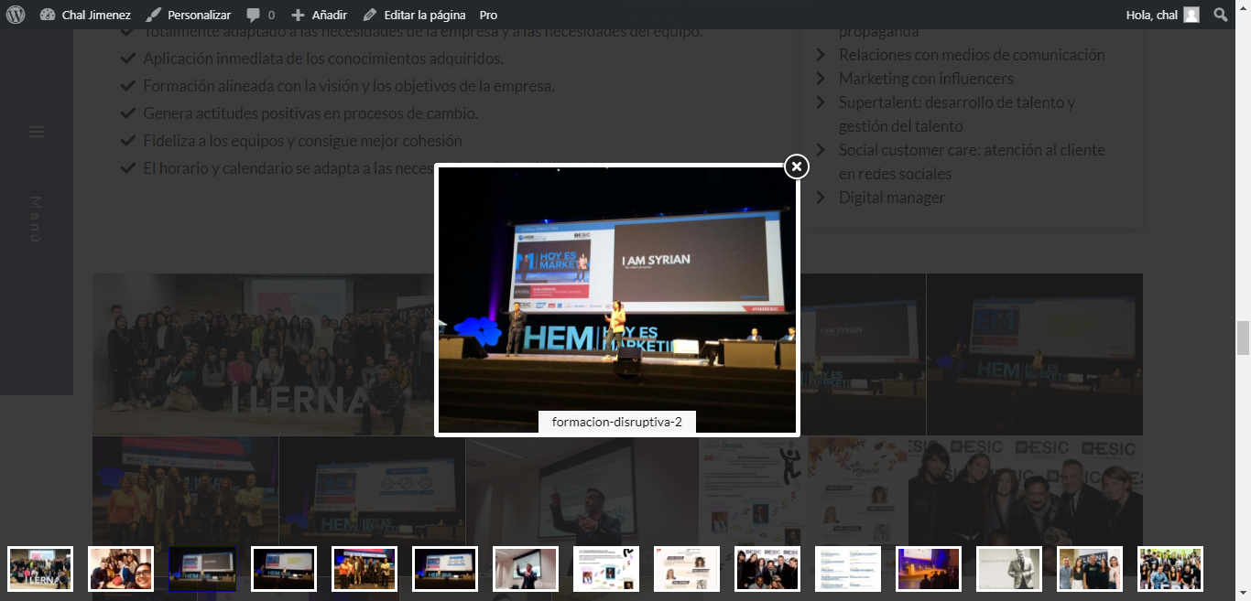Click 'Digital manager' list item
The image size is (1251, 601).
tap(891, 198)
